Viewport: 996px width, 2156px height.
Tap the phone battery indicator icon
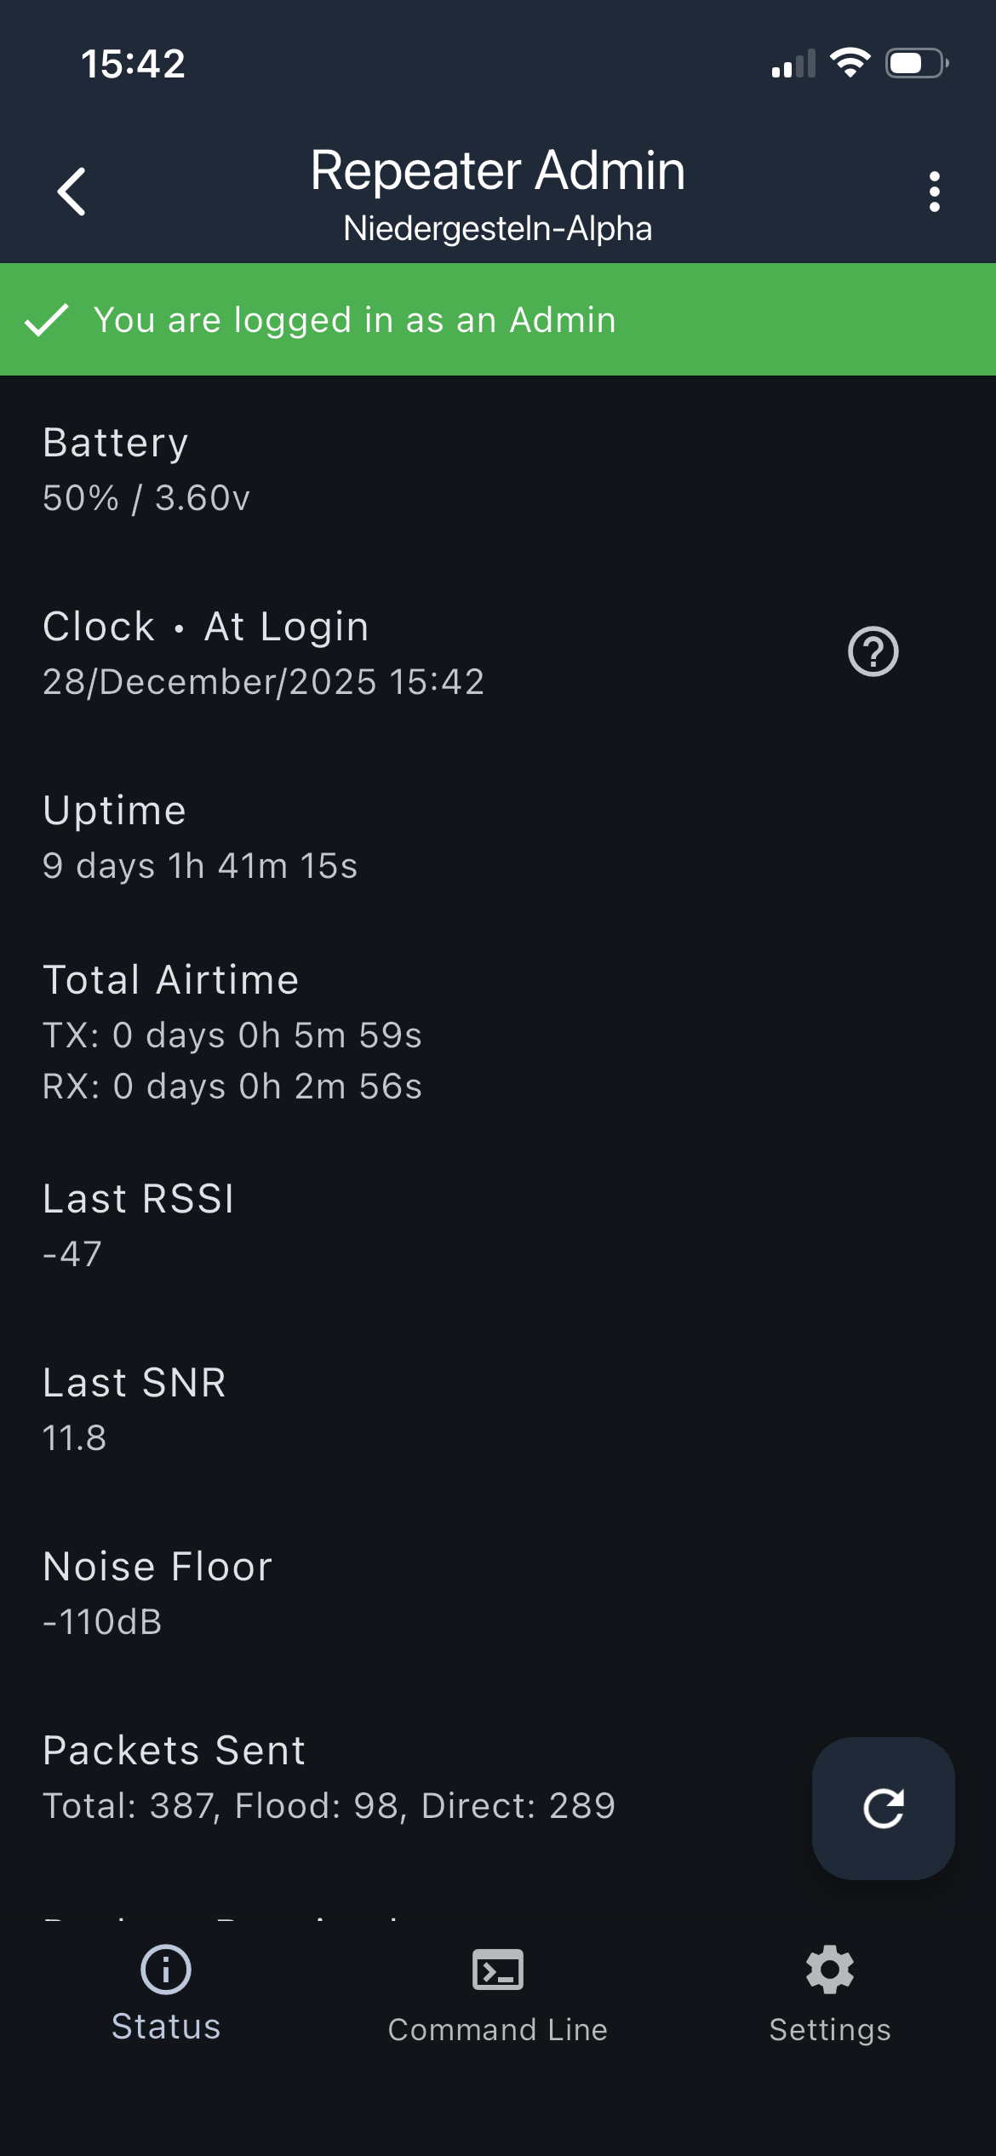(916, 63)
